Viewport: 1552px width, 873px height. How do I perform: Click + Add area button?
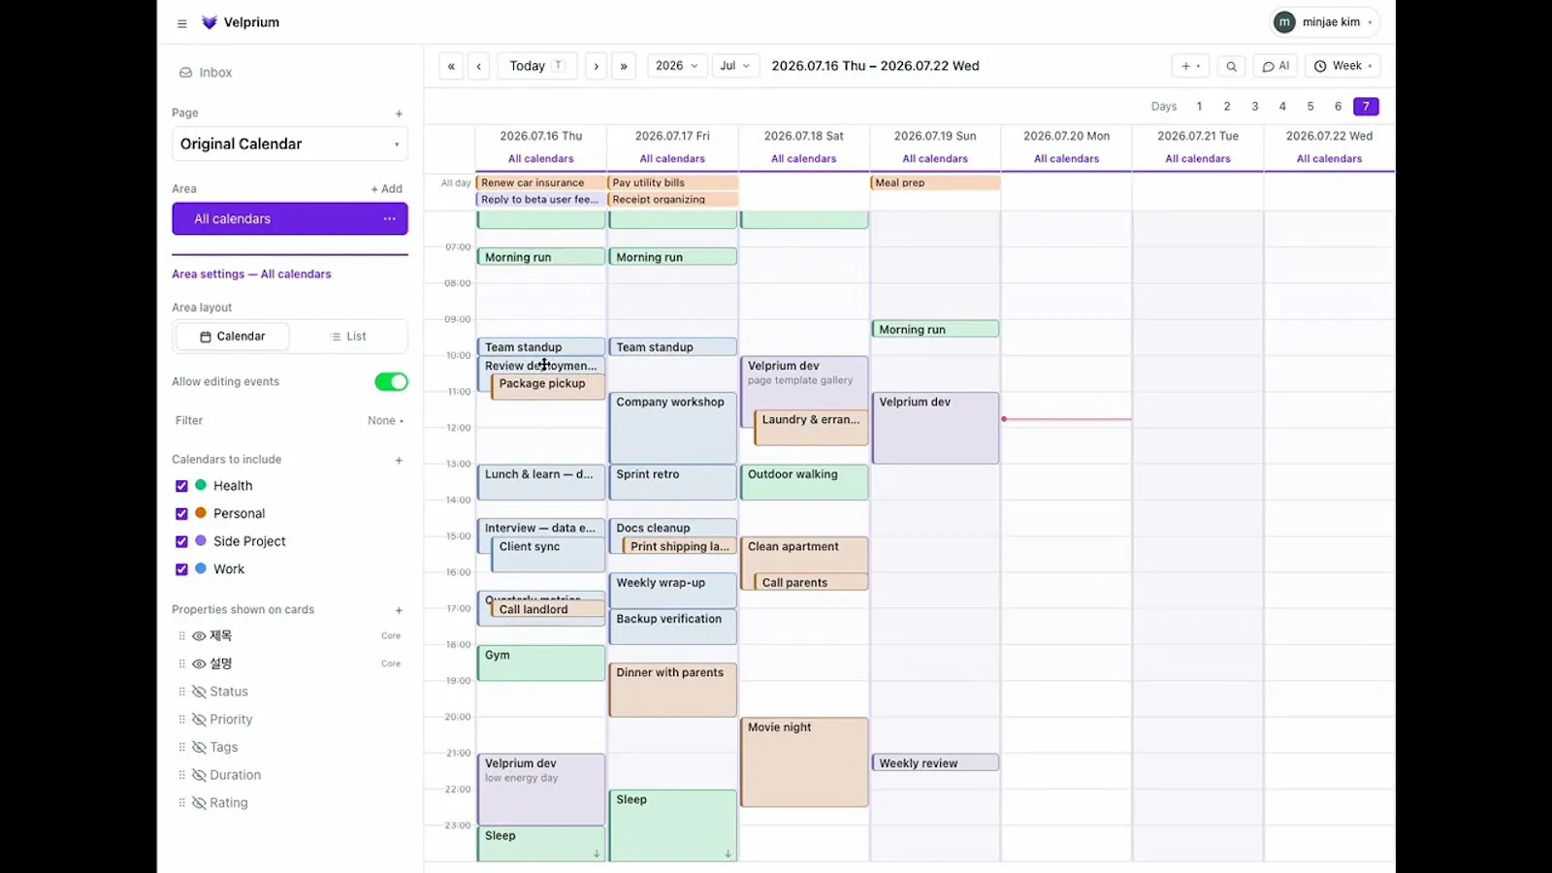tap(386, 189)
